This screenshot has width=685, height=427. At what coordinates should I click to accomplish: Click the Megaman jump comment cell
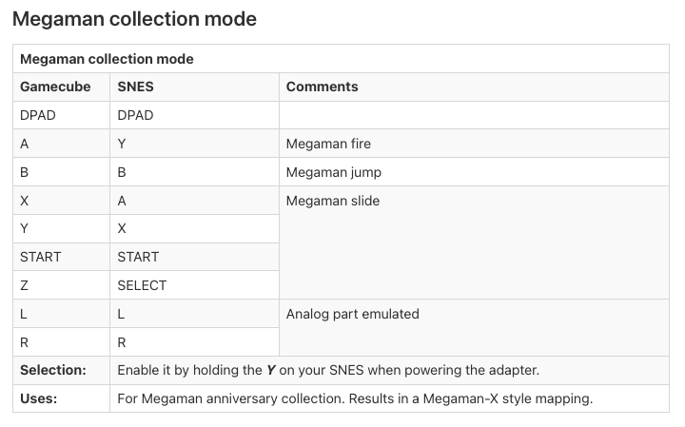(474, 172)
